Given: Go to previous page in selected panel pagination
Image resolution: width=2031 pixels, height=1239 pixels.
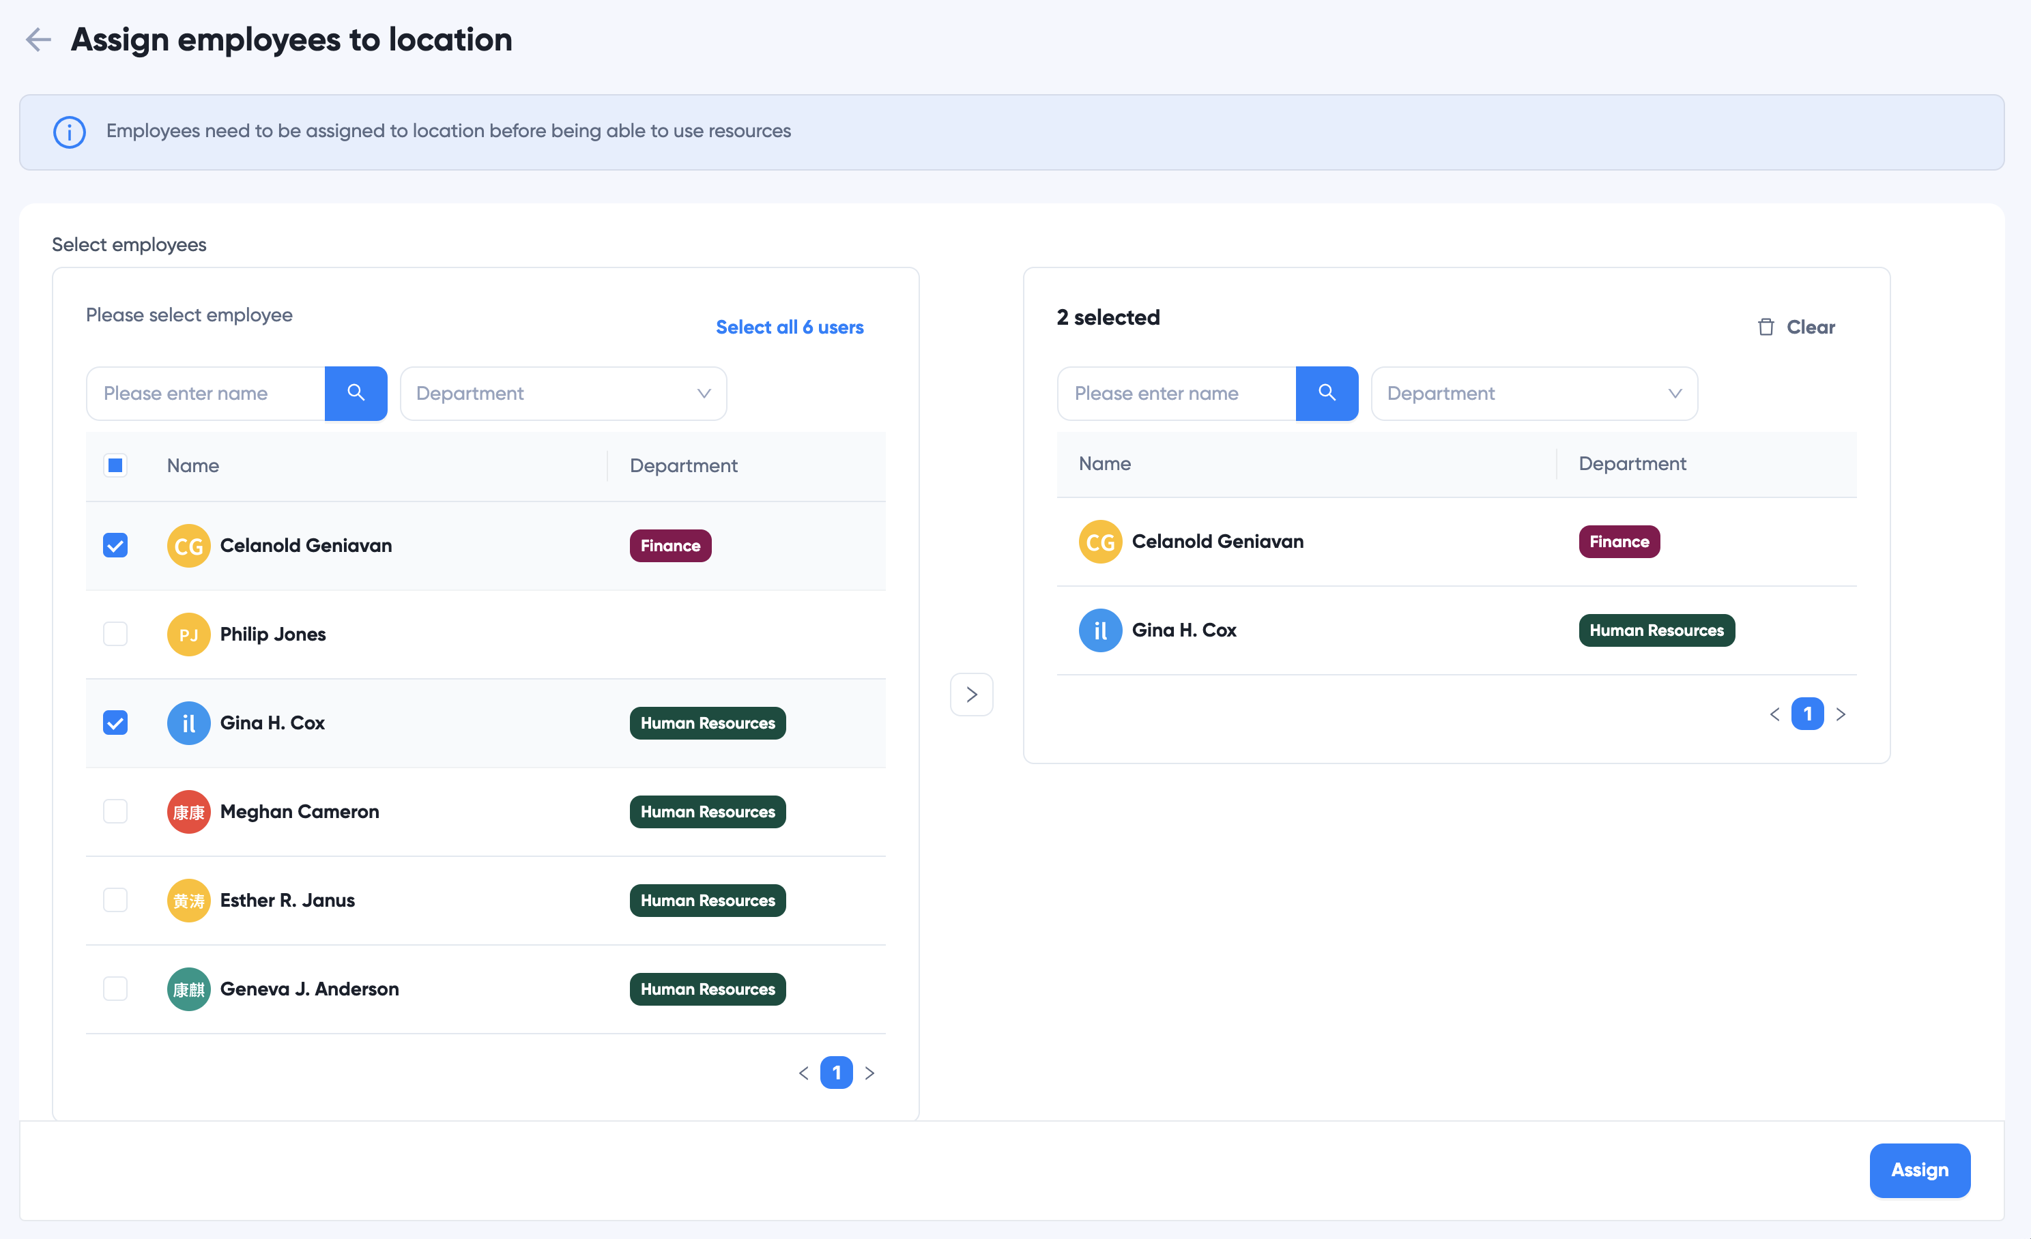Looking at the screenshot, I should coord(1774,714).
